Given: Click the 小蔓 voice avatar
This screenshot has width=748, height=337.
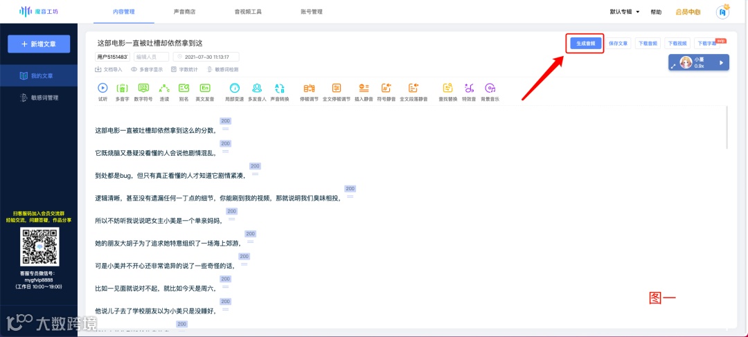Looking at the screenshot, I should tap(686, 62).
